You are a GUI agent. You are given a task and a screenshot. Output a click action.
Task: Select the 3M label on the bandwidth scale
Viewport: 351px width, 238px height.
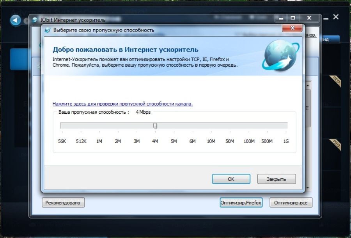click(136, 141)
